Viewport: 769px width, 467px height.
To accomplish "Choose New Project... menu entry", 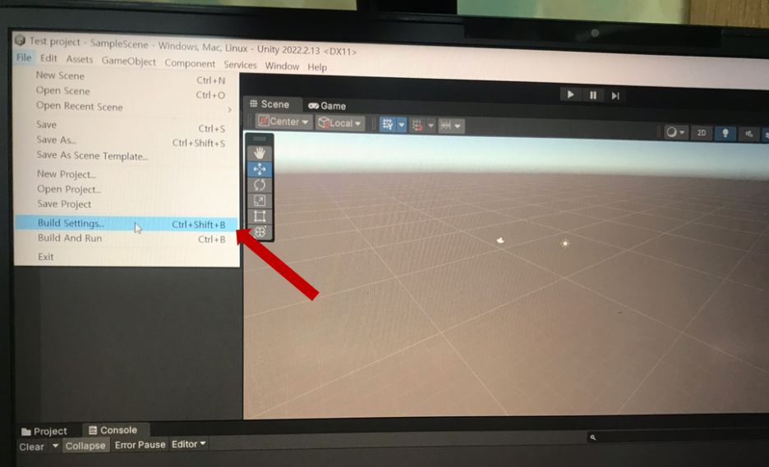I will click(x=127, y=175).
